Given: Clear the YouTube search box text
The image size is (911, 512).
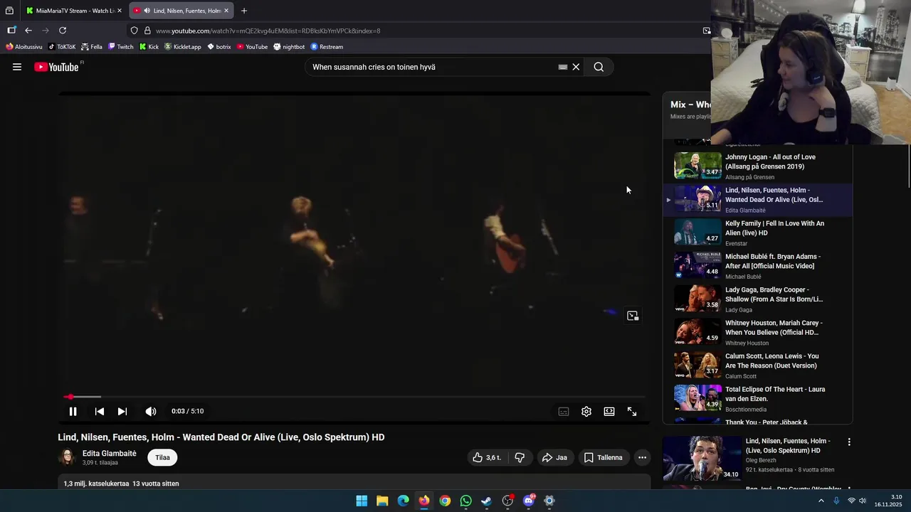Looking at the screenshot, I should (576, 67).
